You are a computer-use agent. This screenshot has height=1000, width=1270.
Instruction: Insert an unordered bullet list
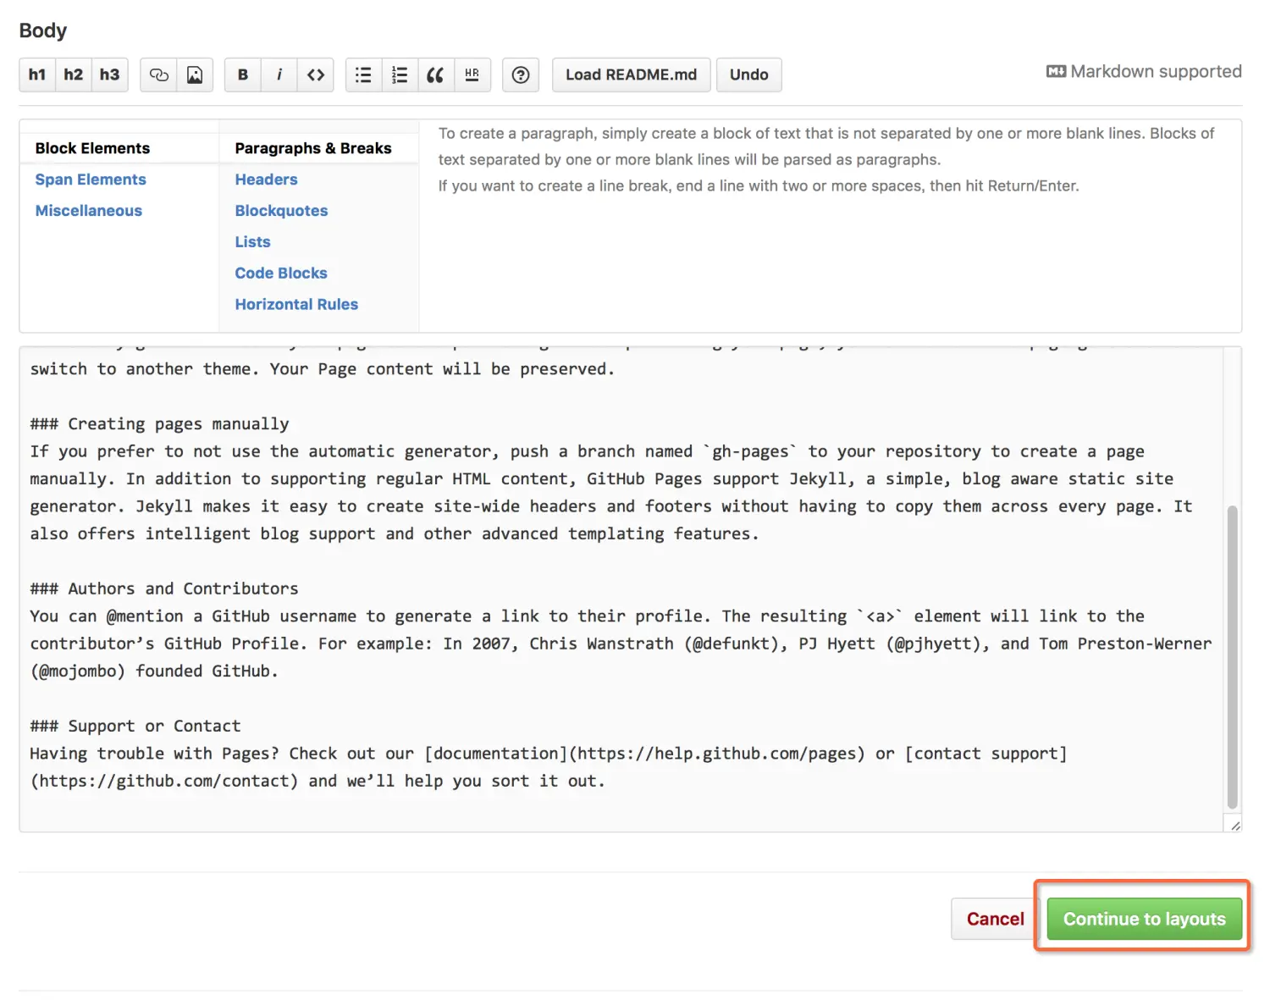363,75
